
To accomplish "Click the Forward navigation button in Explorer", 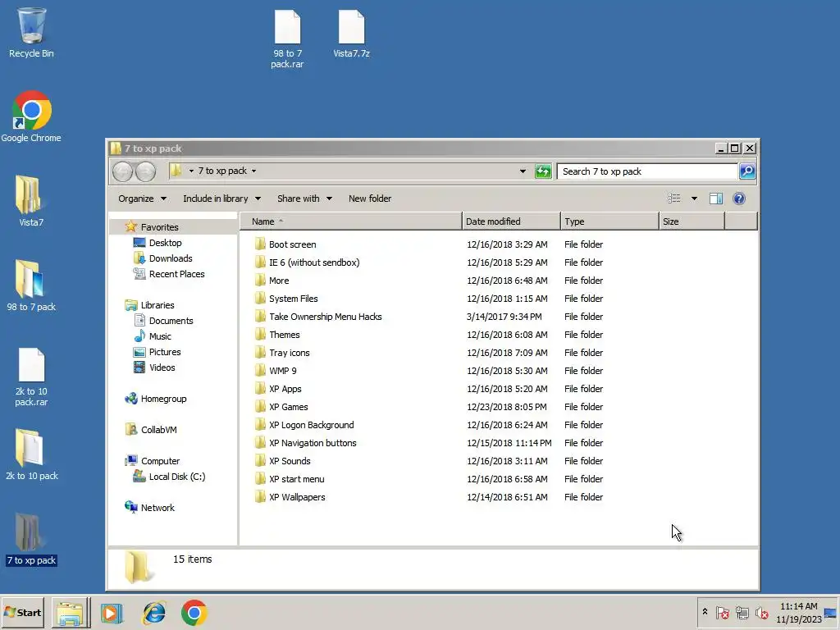I will pyautogui.click(x=145, y=171).
